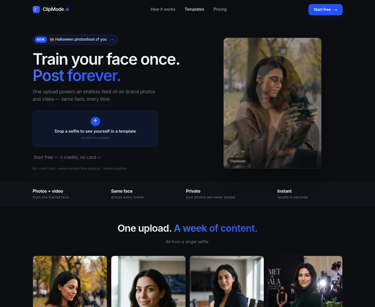Click 'Private' feature heading
This screenshot has height=307, width=375.
click(x=193, y=191)
